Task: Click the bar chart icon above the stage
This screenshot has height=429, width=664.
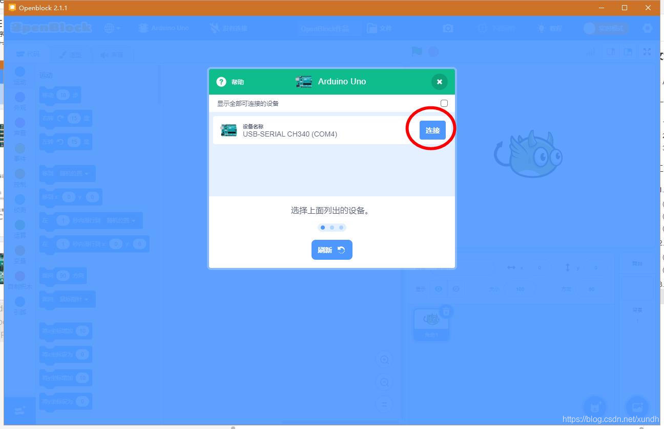Action: pos(591,52)
